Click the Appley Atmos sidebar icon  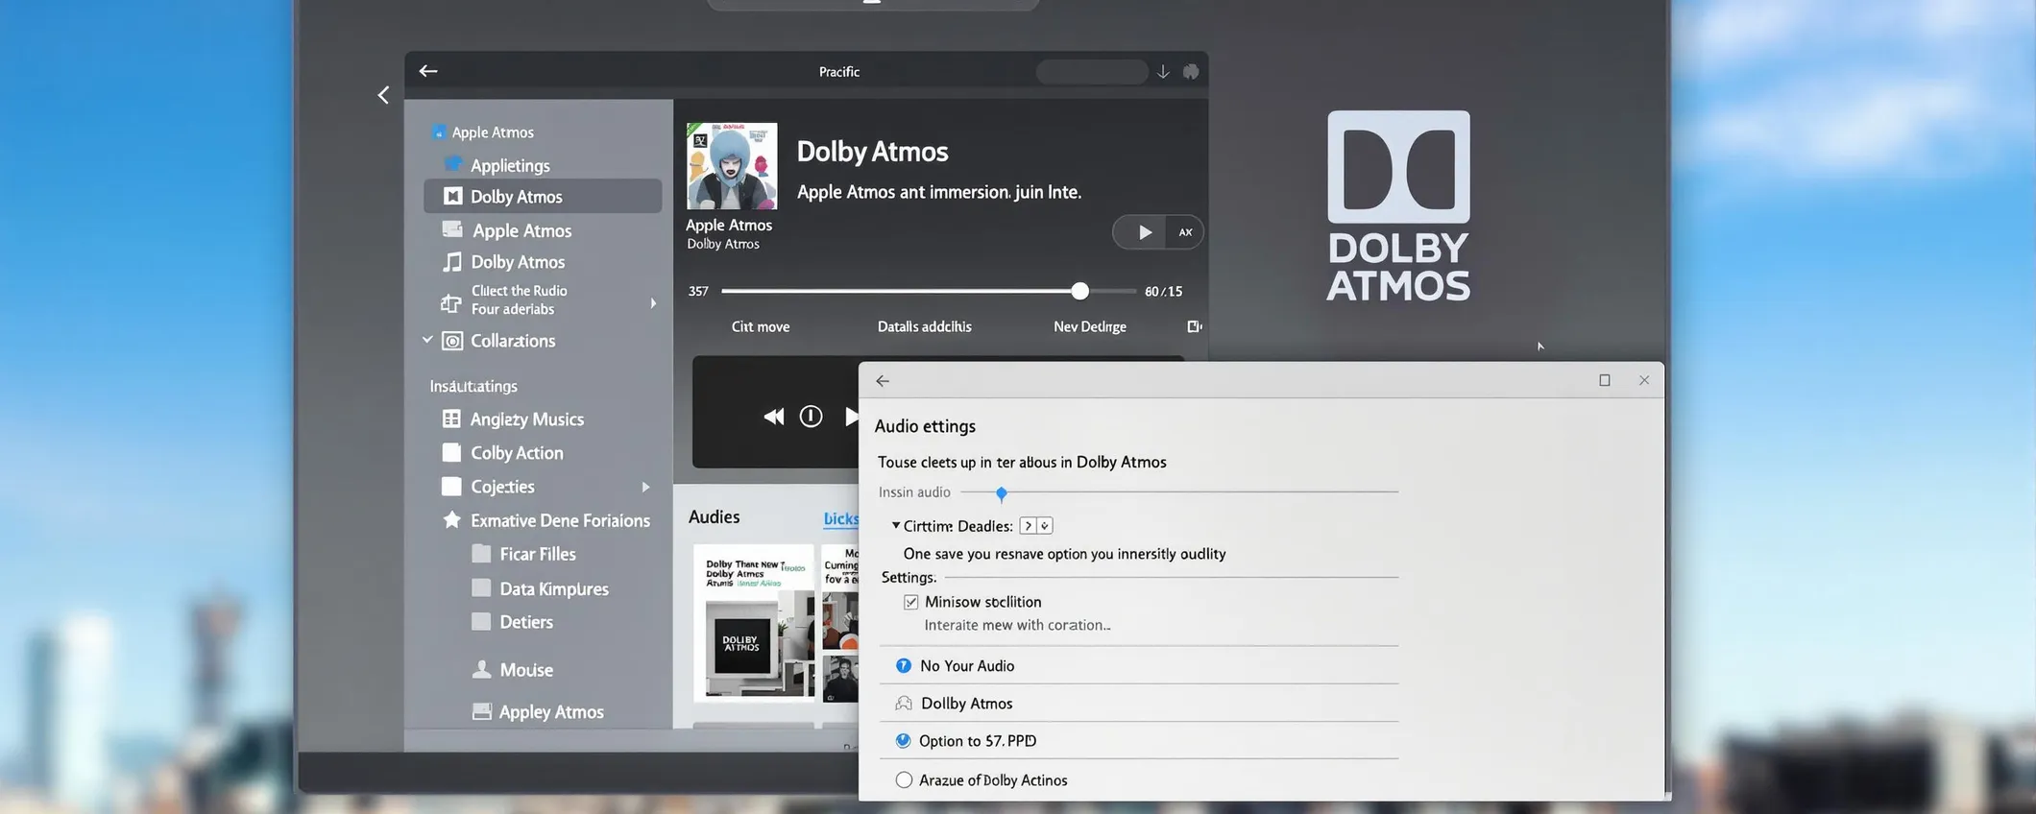482,711
